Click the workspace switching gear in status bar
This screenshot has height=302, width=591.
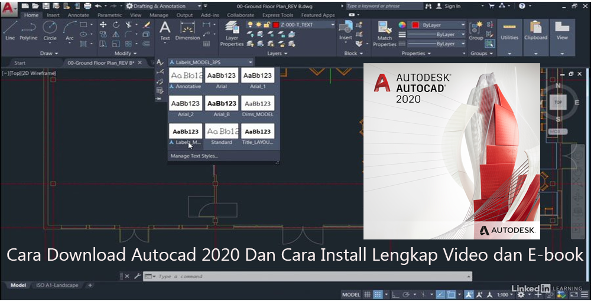pos(521,294)
